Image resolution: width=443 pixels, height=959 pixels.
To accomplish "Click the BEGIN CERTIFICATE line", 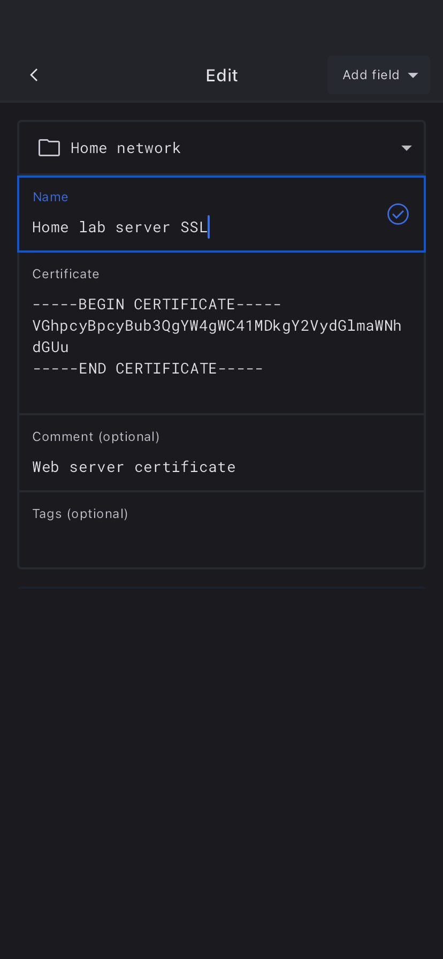I will point(157,305).
